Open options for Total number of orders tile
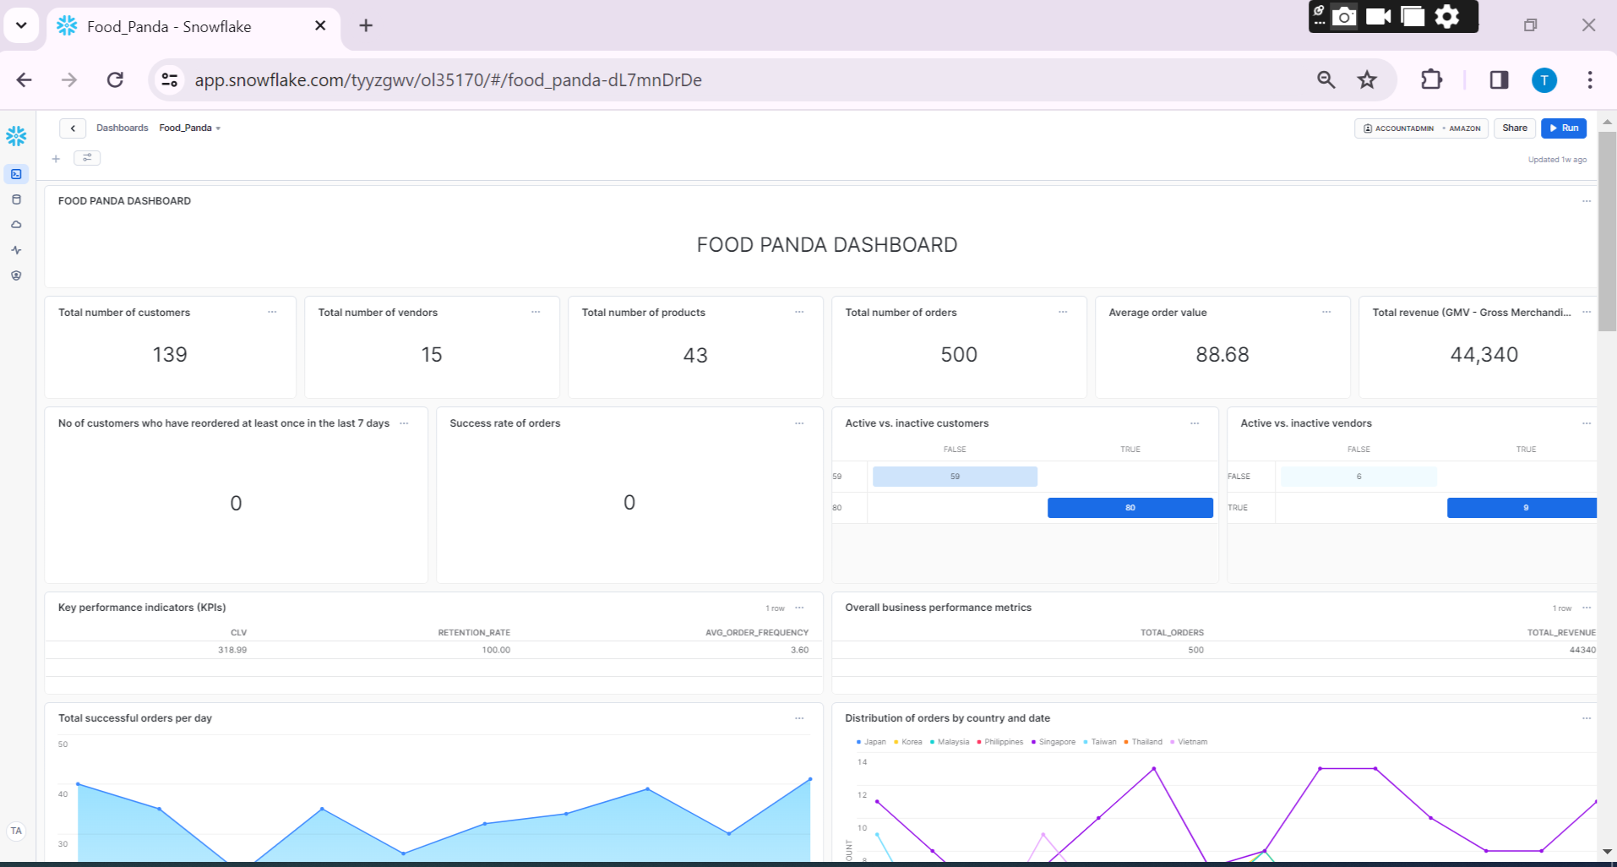Viewport: 1617px width, 867px height. (x=1063, y=312)
